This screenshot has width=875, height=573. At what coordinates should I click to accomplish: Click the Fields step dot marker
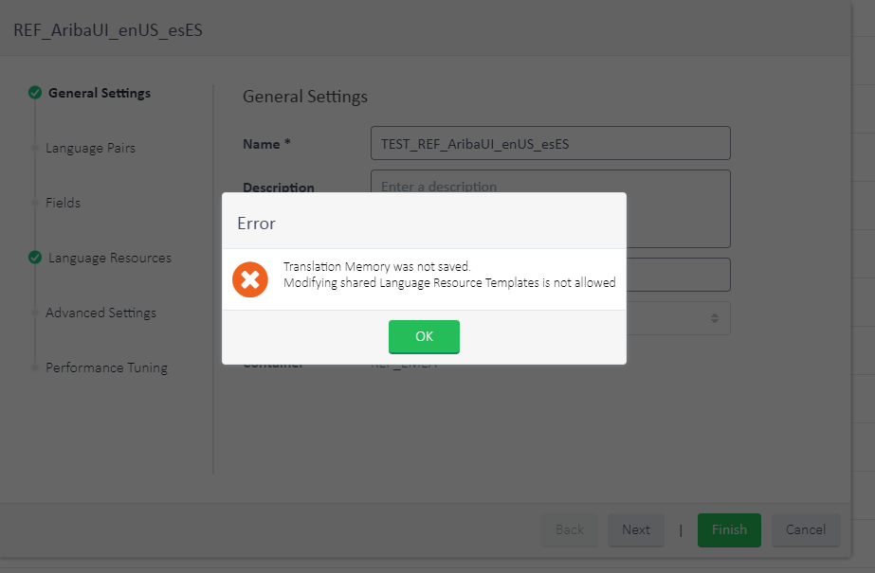35,203
